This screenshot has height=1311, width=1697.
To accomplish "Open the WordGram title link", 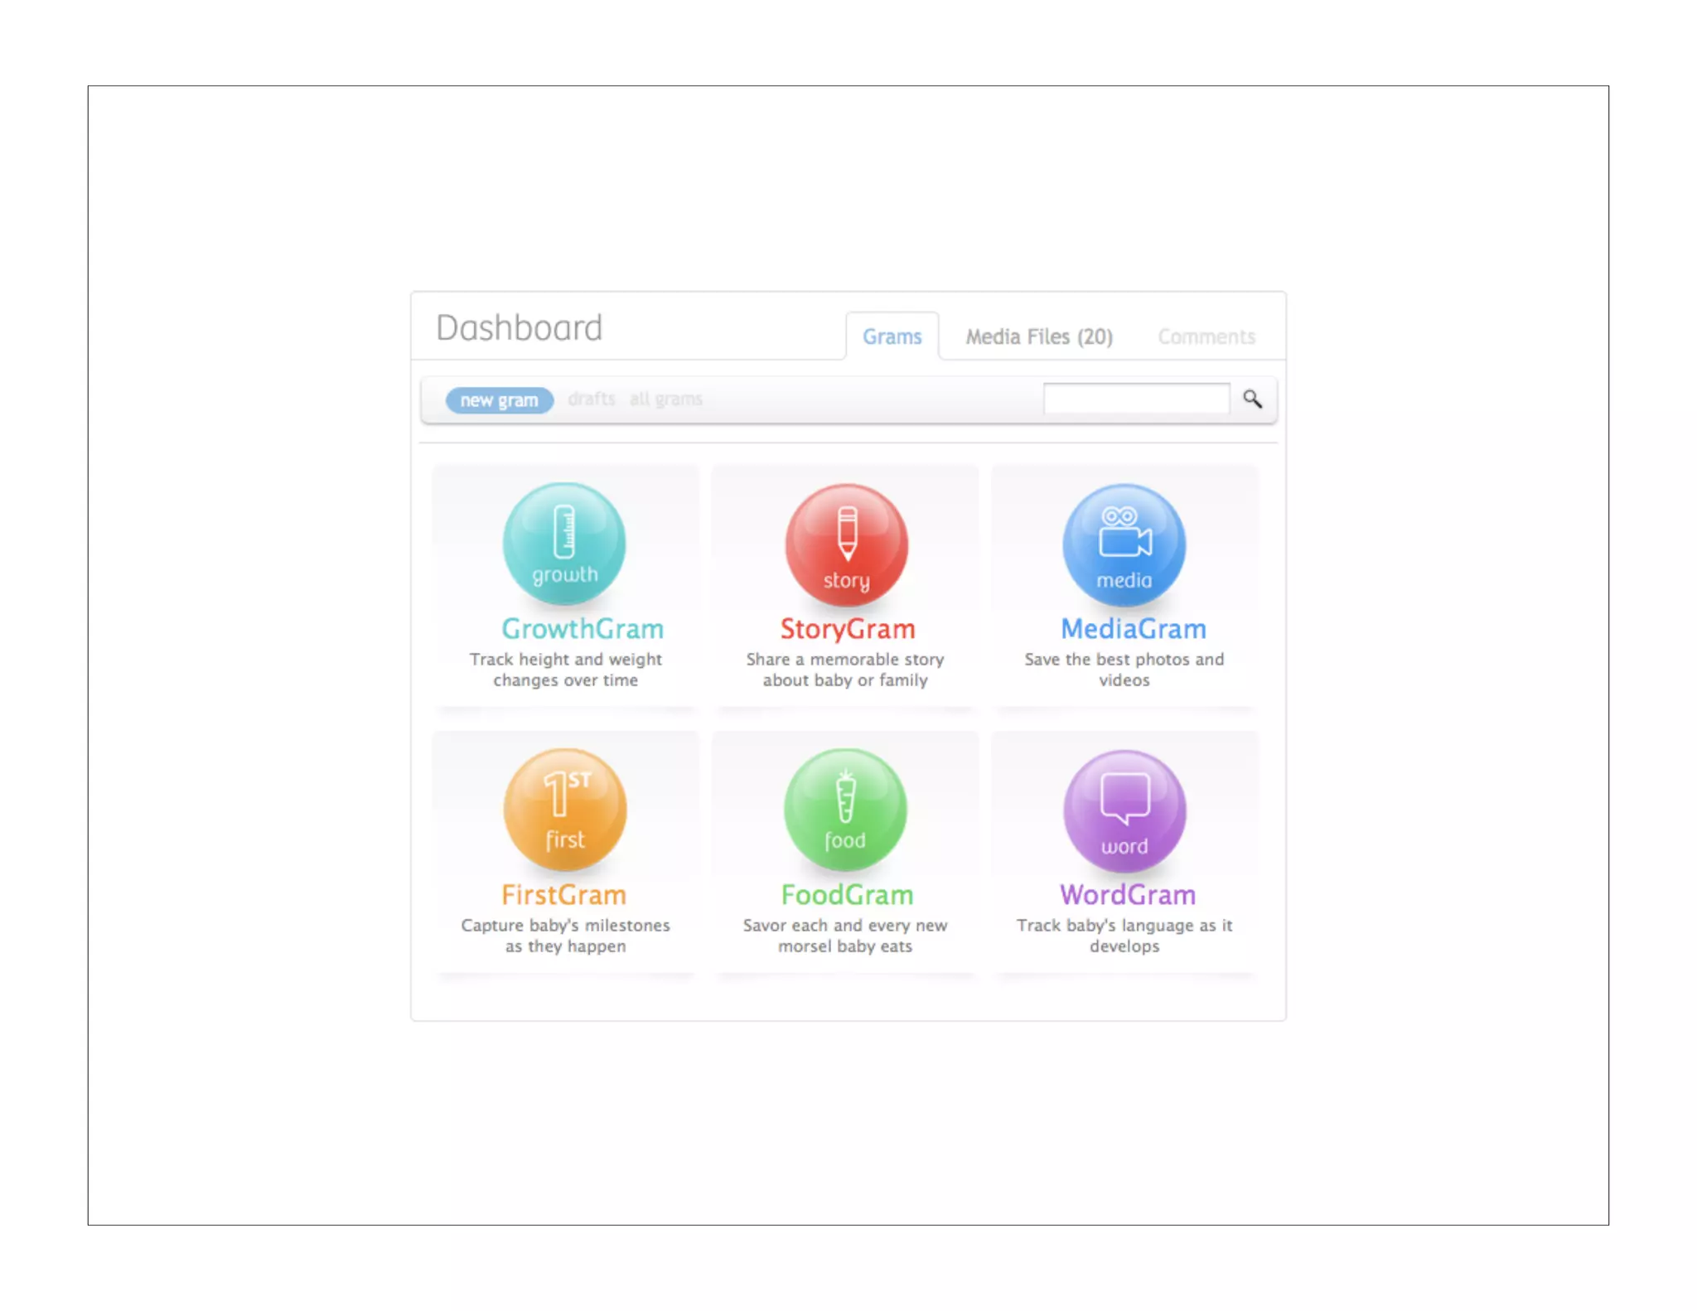I will pyautogui.click(x=1127, y=895).
